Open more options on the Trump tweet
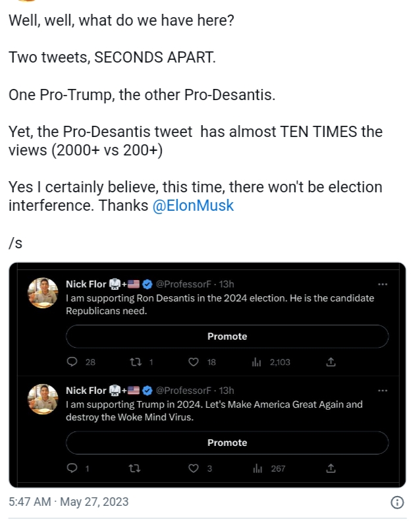Viewport: 413px width, 521px height. pos(382,391)
